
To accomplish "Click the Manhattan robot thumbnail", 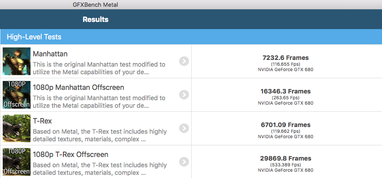I will [17, 61].
